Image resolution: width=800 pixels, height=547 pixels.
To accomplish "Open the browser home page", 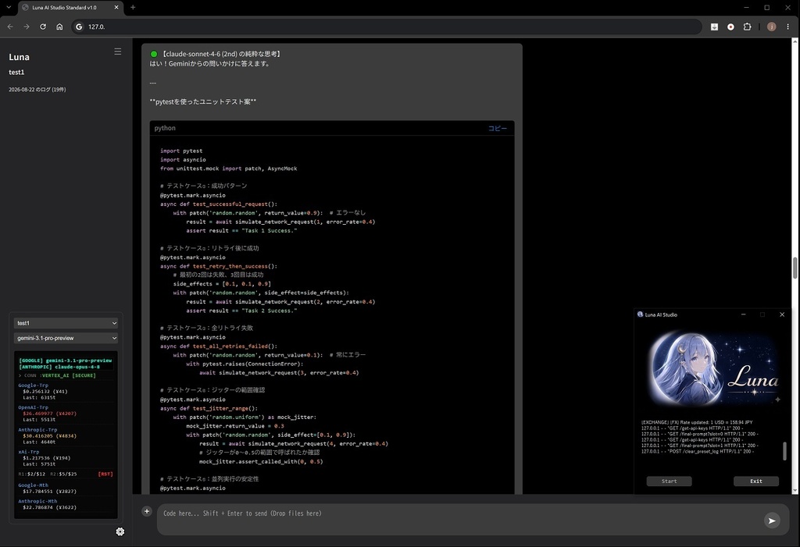I will 59,27.
